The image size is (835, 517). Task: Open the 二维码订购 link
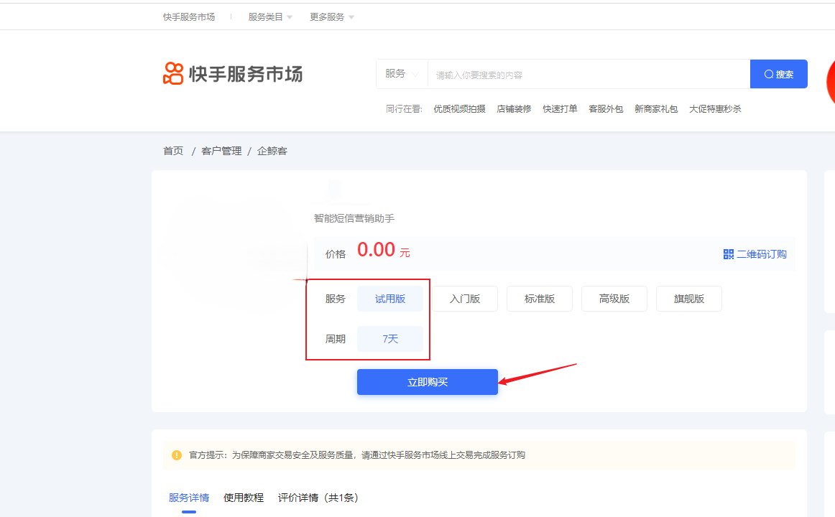(755, 254)
